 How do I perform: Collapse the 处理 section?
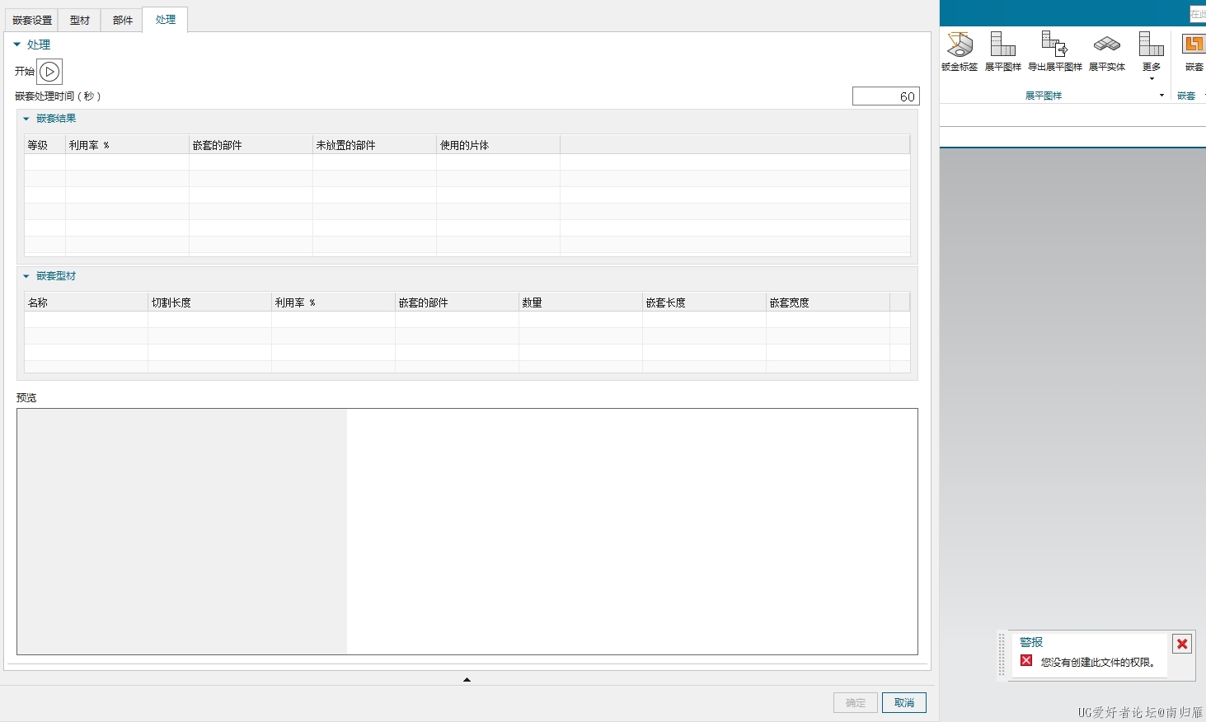tap(17, 45)
